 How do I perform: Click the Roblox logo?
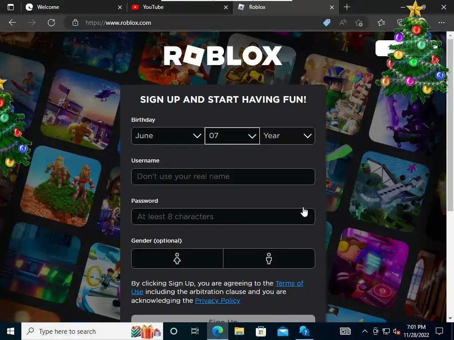point(223,55)
